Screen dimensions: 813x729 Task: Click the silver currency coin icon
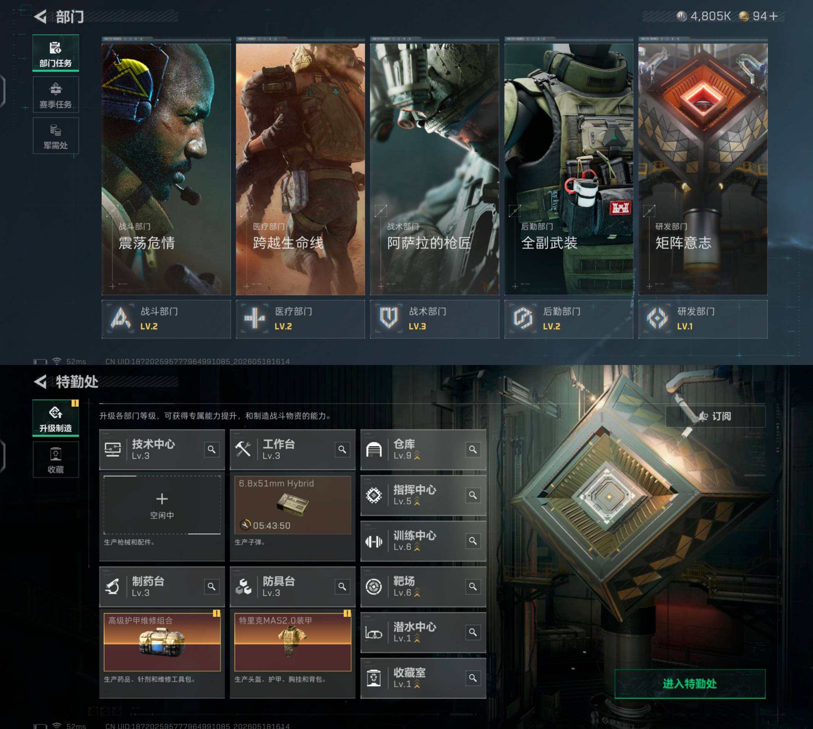pos(681,16)
